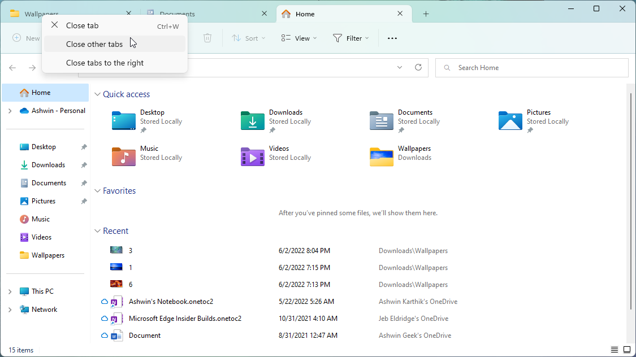Click the pin icon beside Downloads in sidebar
The width and height of the screenshot is (636, 357).
click(84, 165)
